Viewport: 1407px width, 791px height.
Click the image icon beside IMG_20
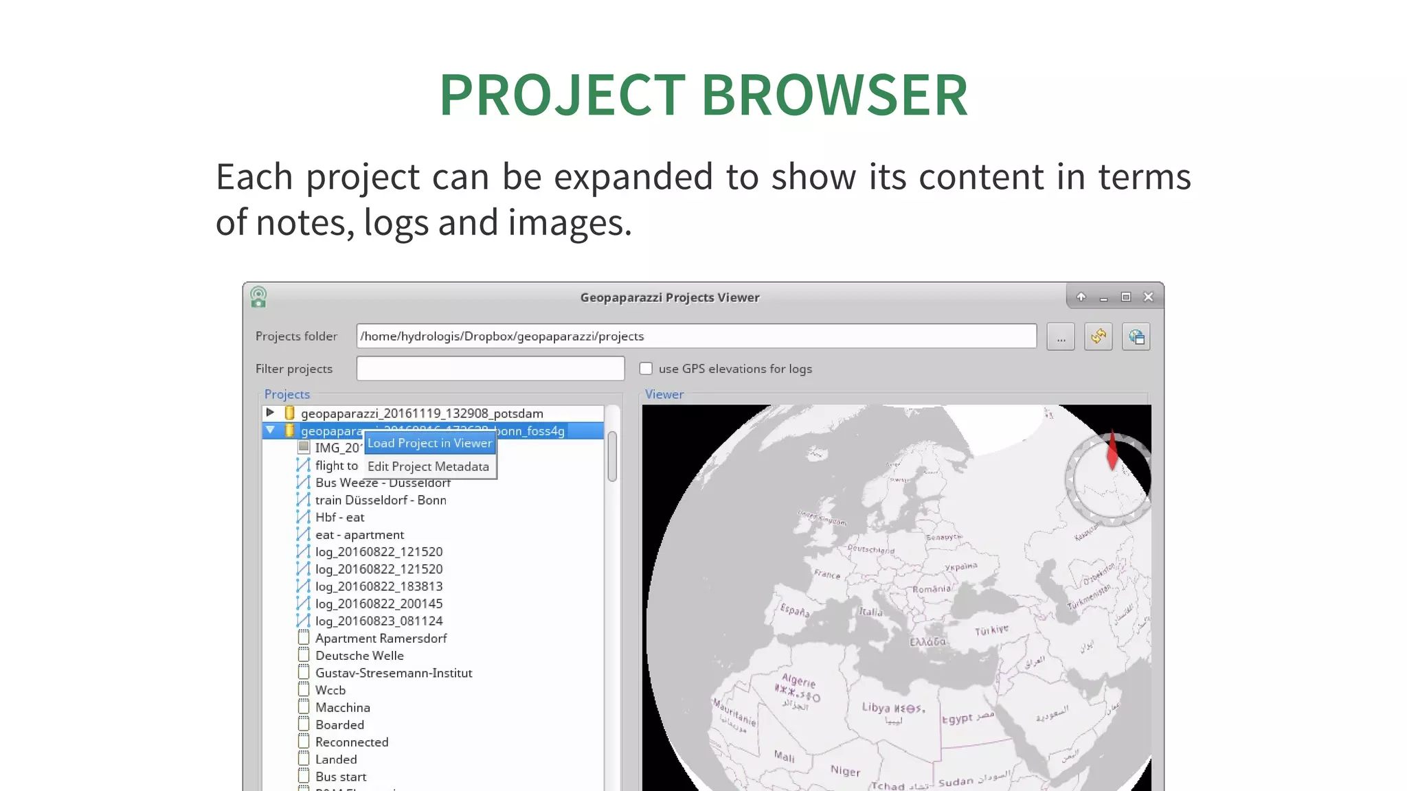[x=304, y=447]
